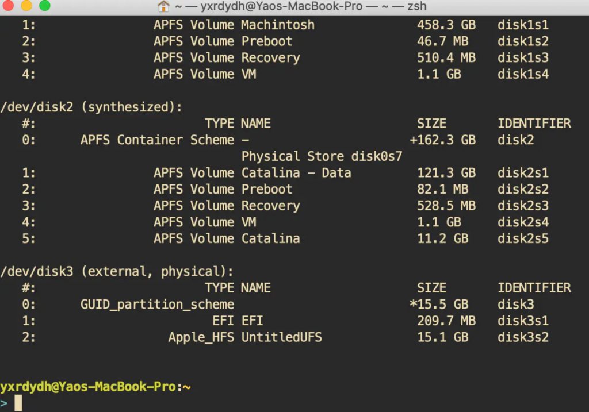Click 'disk2s3' identifier
The image size is (589, 412).
523,206
